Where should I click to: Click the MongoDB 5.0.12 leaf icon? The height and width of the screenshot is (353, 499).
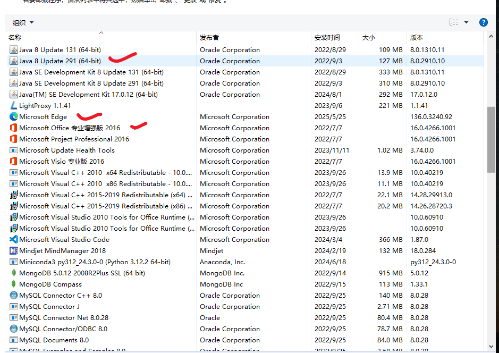(x=13, y=273)
